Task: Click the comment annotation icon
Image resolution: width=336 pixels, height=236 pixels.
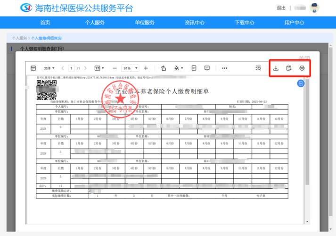Action: point(207,68)
